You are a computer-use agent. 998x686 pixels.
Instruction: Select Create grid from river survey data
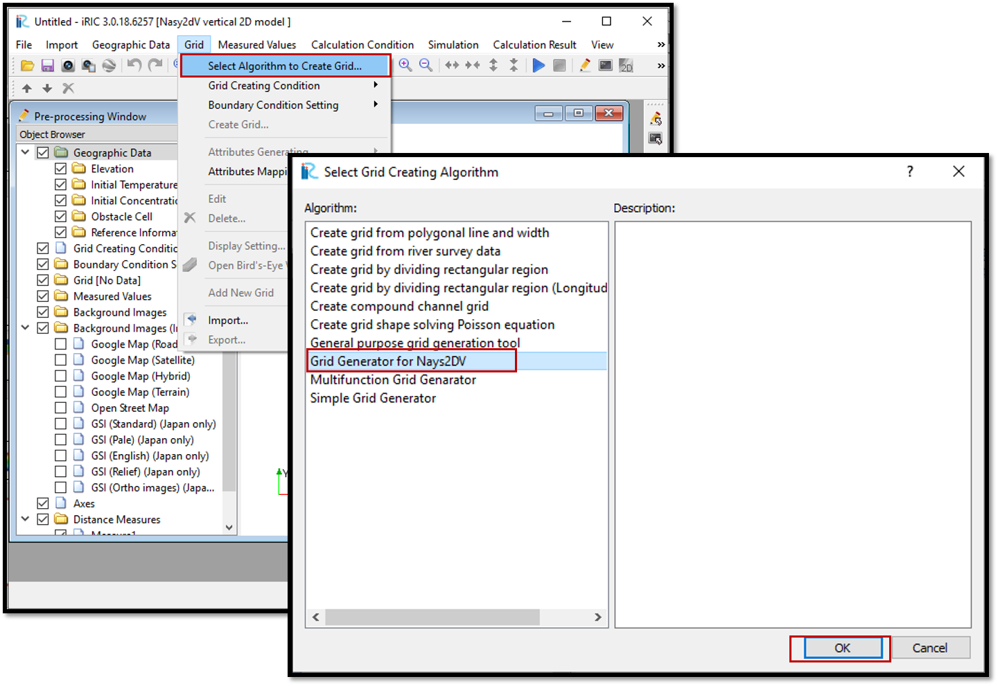click(x=405, y=251)
